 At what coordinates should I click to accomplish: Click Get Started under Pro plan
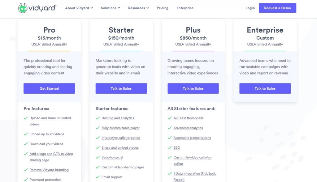click(x=49, y=88)
